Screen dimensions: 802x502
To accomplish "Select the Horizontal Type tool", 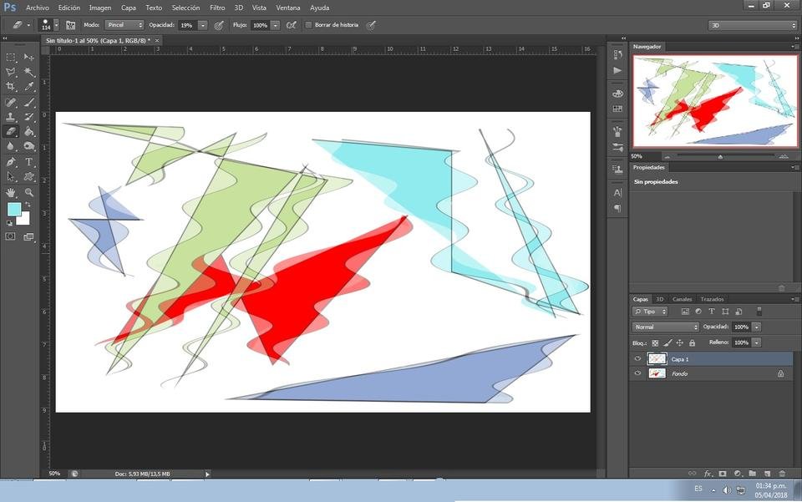I will pos(29,162).
